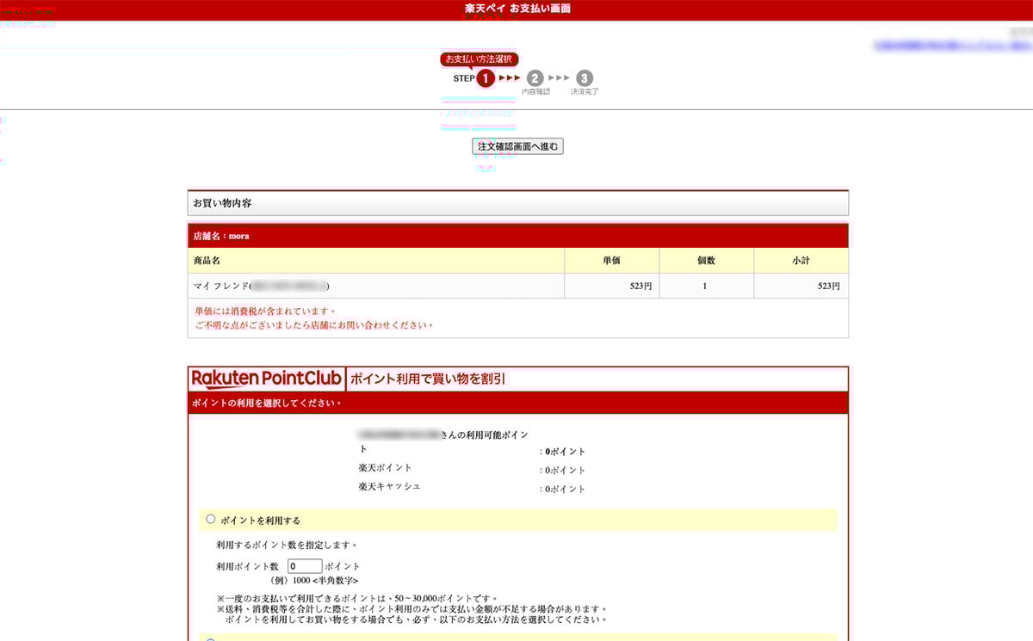Click the step 1 circle icon

[486, 78]
